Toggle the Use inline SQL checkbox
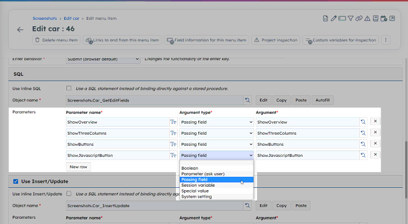Image resolution: width=408 pixels, height=224 pixels. tap(69, 88)
